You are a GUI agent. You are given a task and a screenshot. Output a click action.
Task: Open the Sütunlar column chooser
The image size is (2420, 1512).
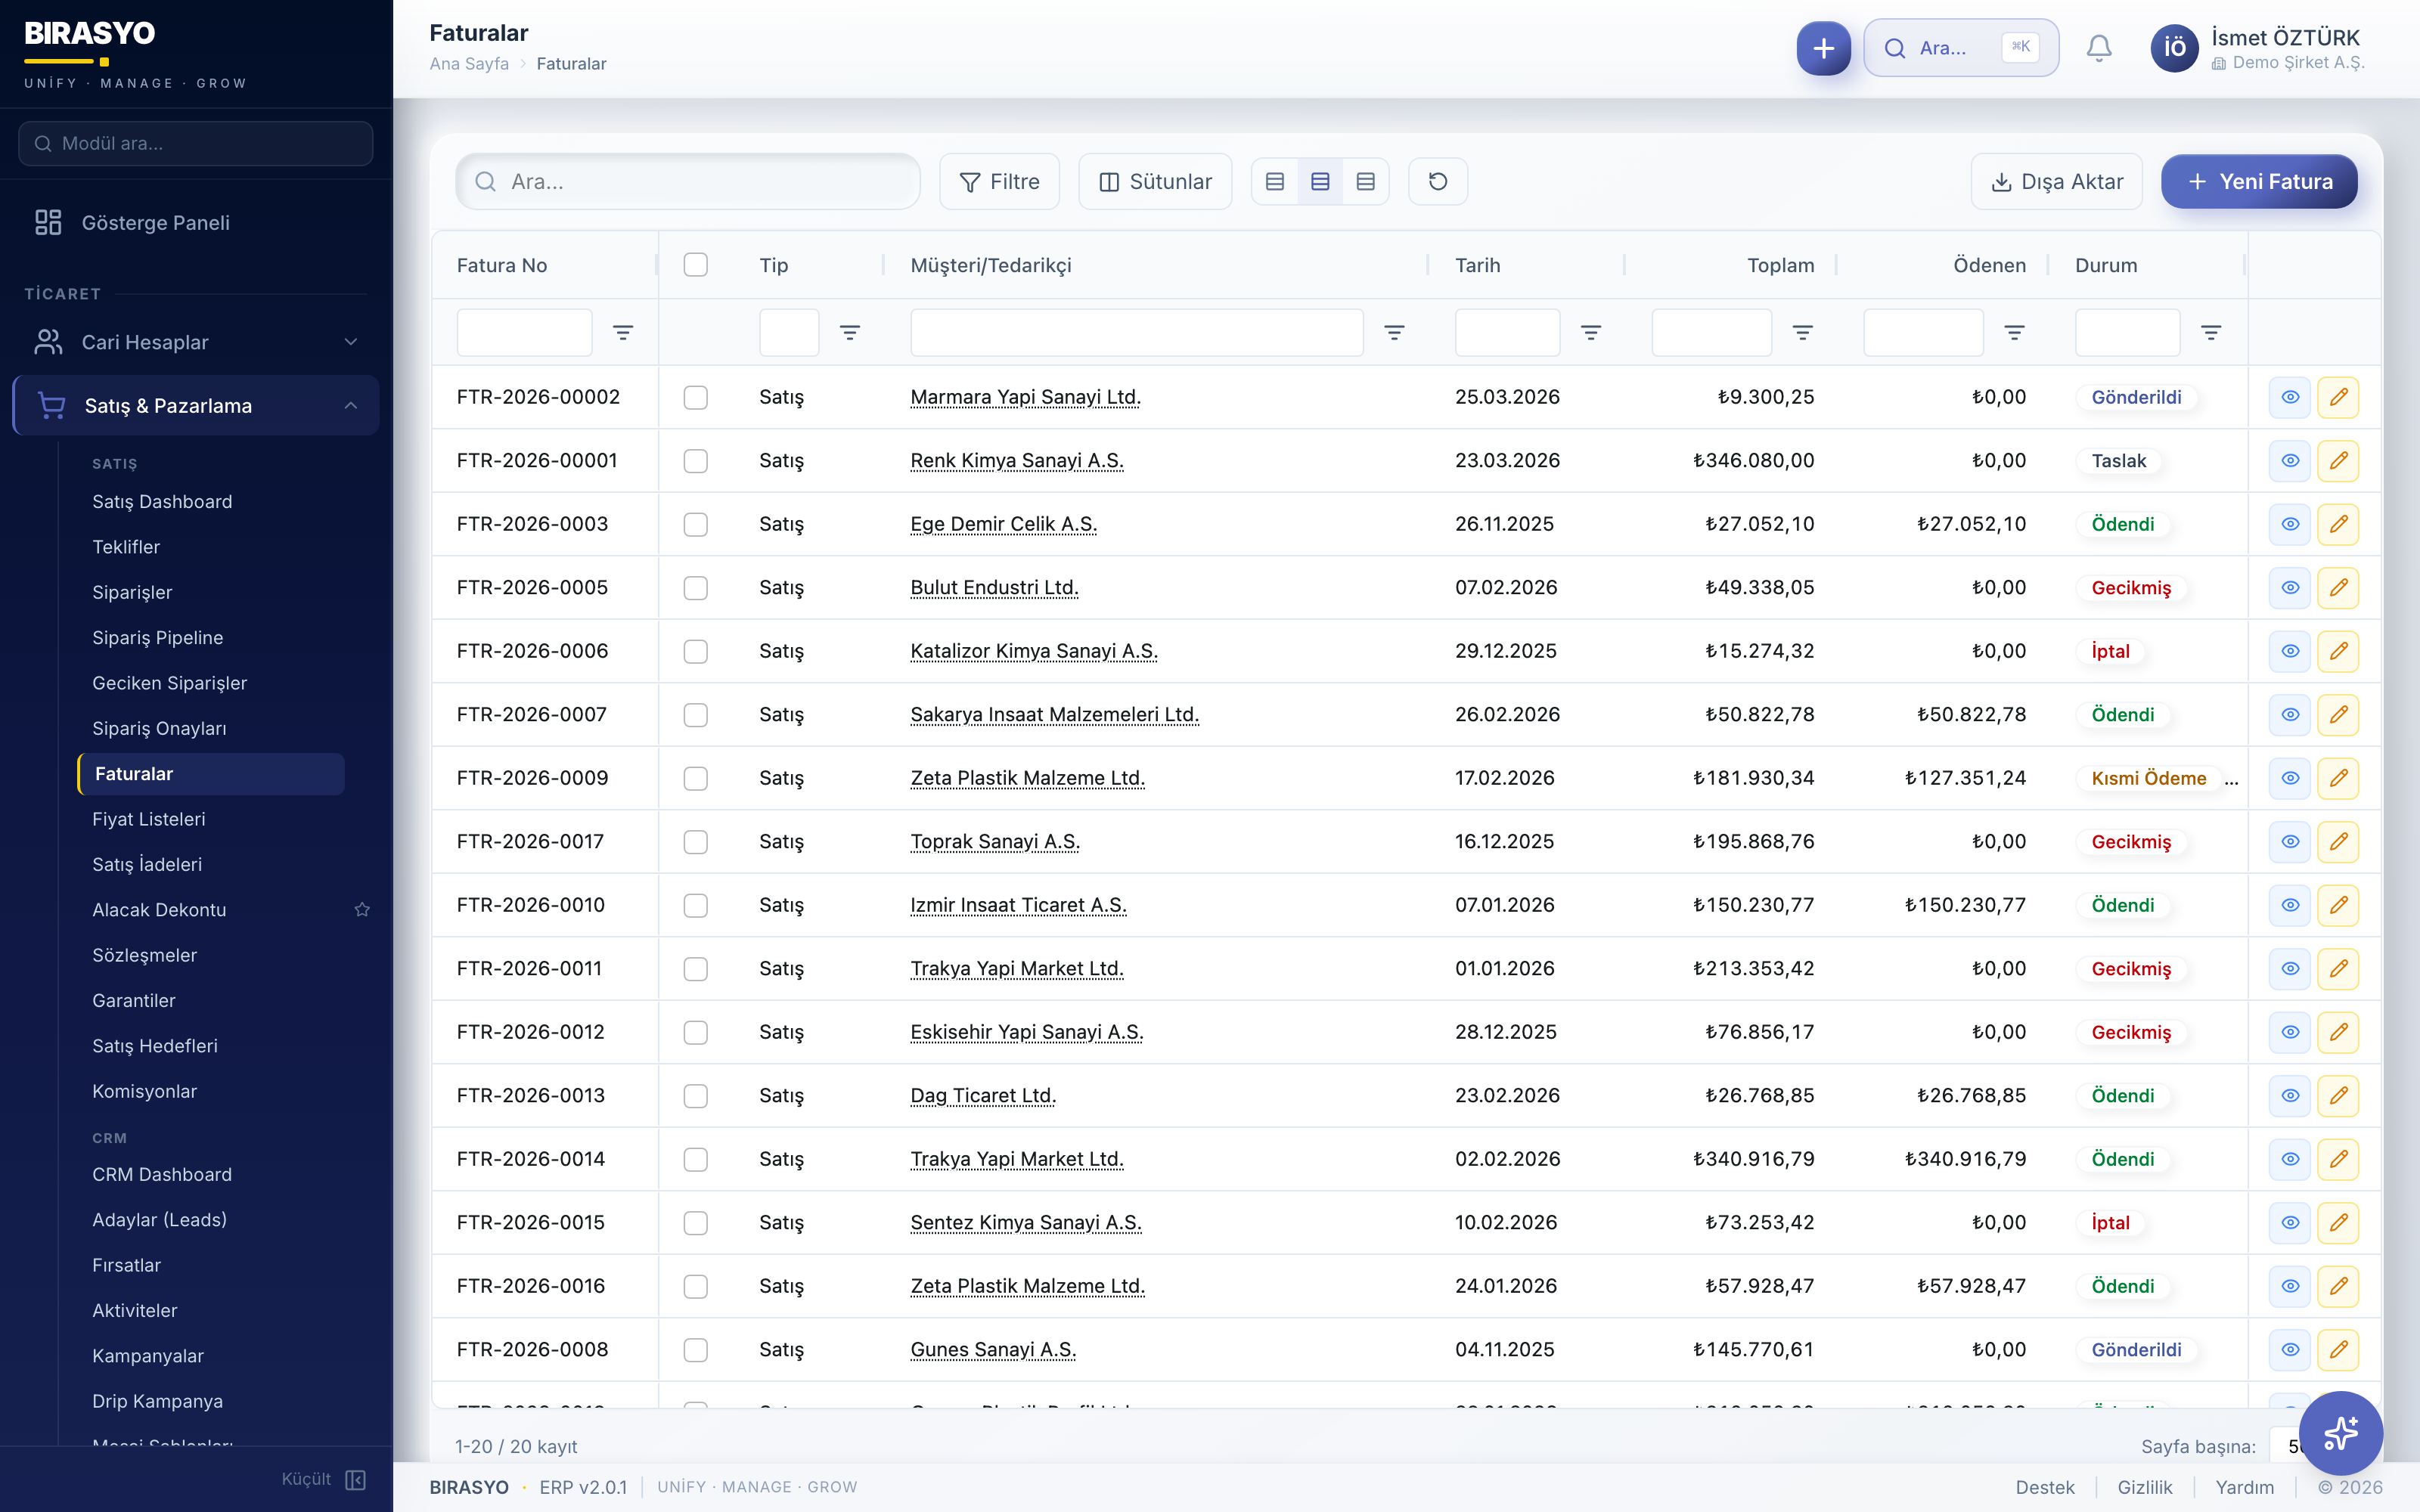(x=1155, y=181)
